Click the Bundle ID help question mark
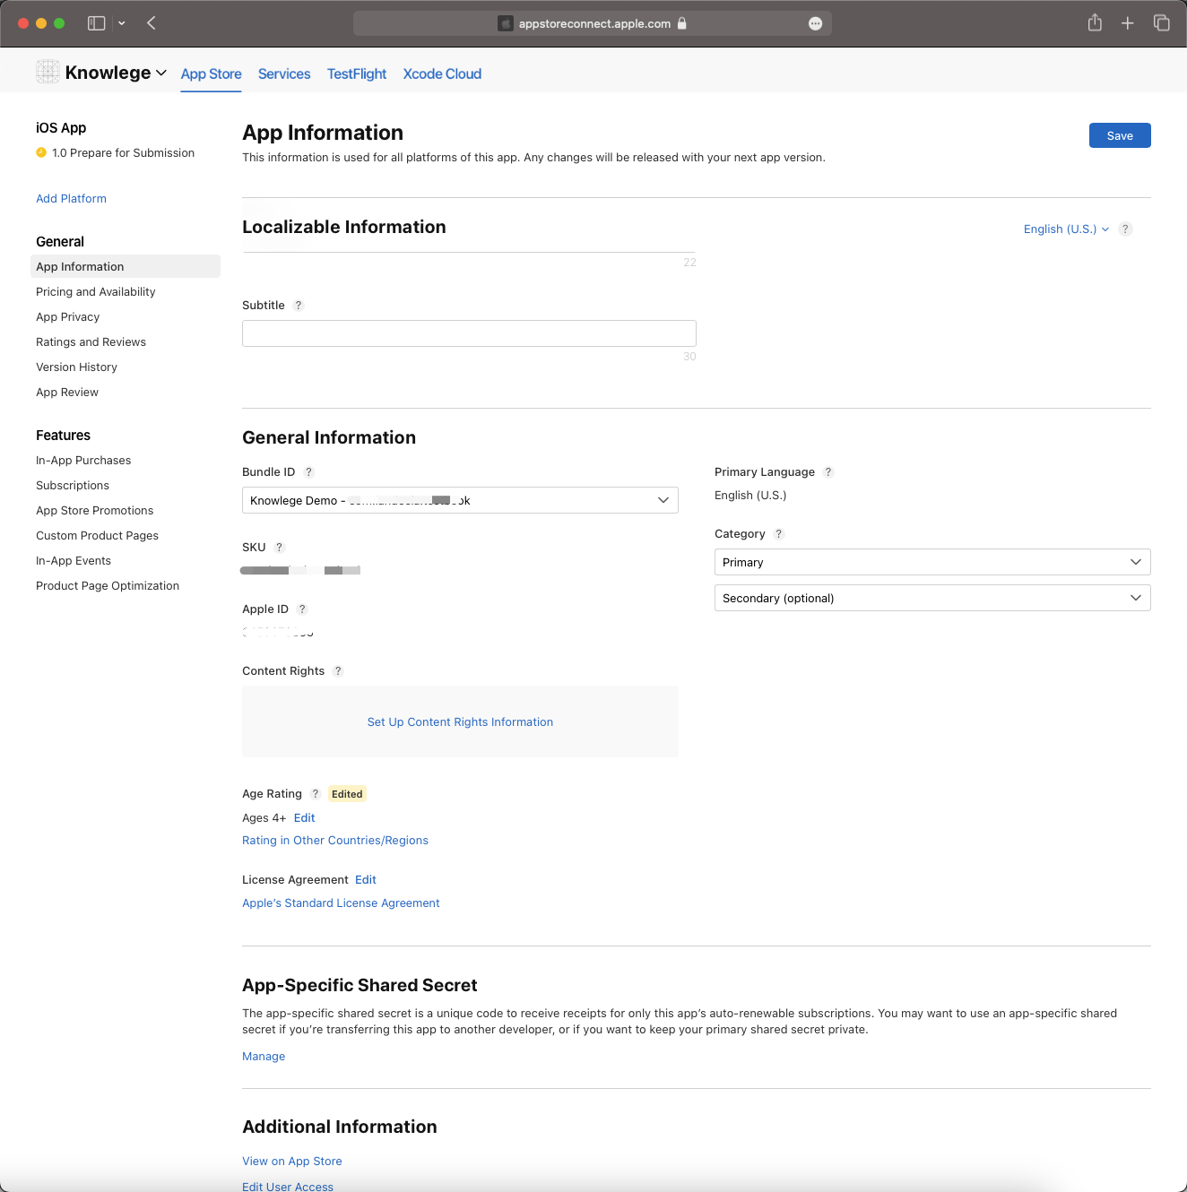The width and height of the screenshot is (1187, 1192). point(308,472)
